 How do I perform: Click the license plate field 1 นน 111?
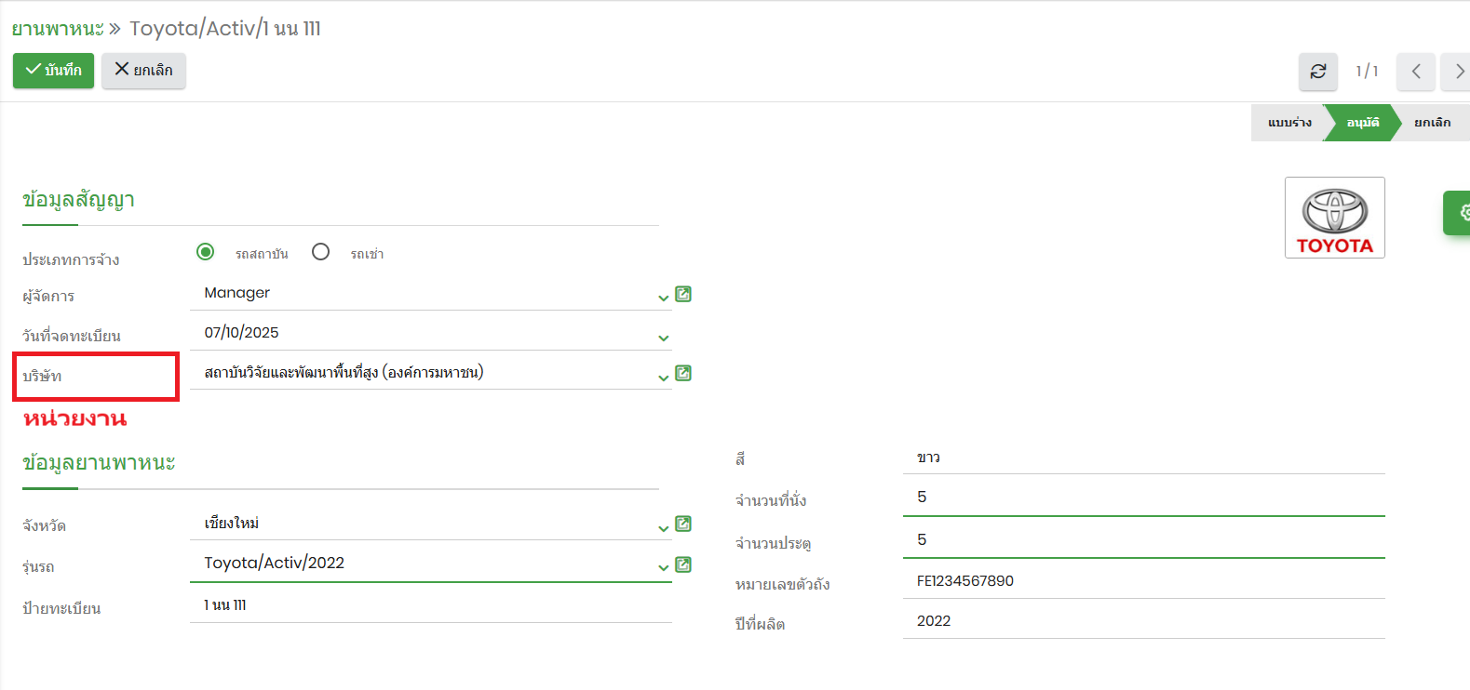(430, 605)
